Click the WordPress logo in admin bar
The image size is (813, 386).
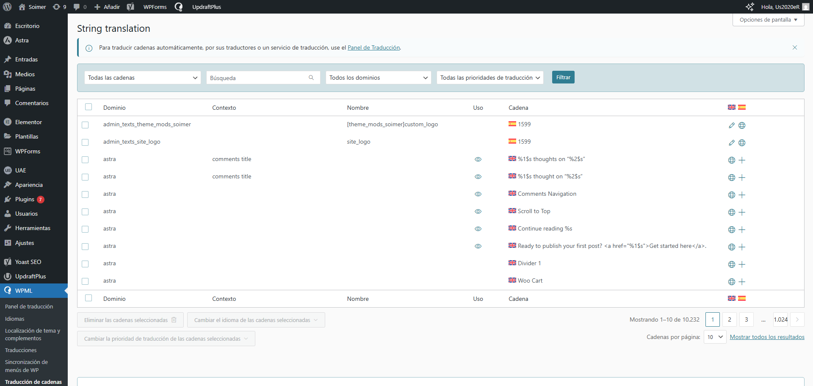tap(7, 7)
